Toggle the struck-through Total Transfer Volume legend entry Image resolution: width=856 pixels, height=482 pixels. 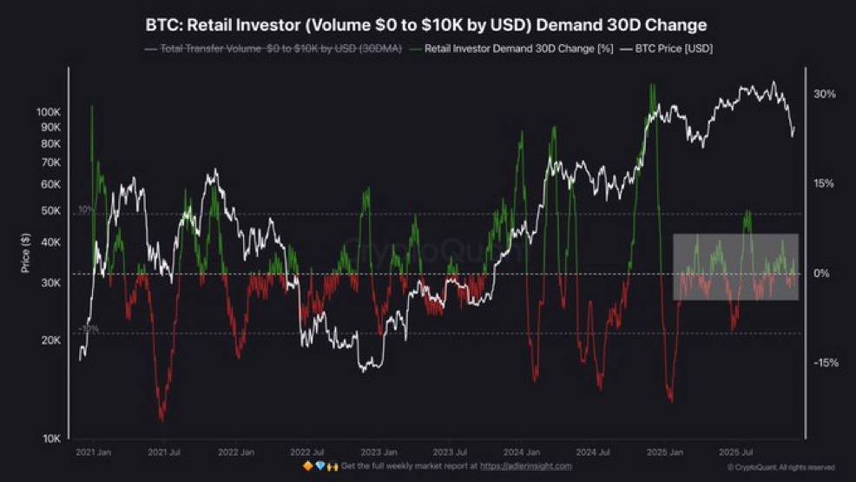pos(273,49)
